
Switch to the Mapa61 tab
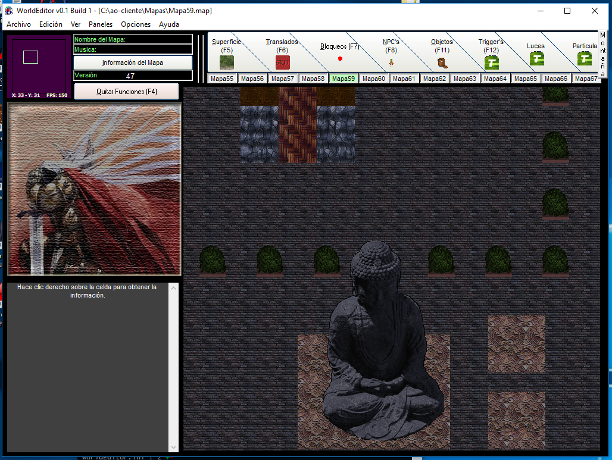[404, 79]
